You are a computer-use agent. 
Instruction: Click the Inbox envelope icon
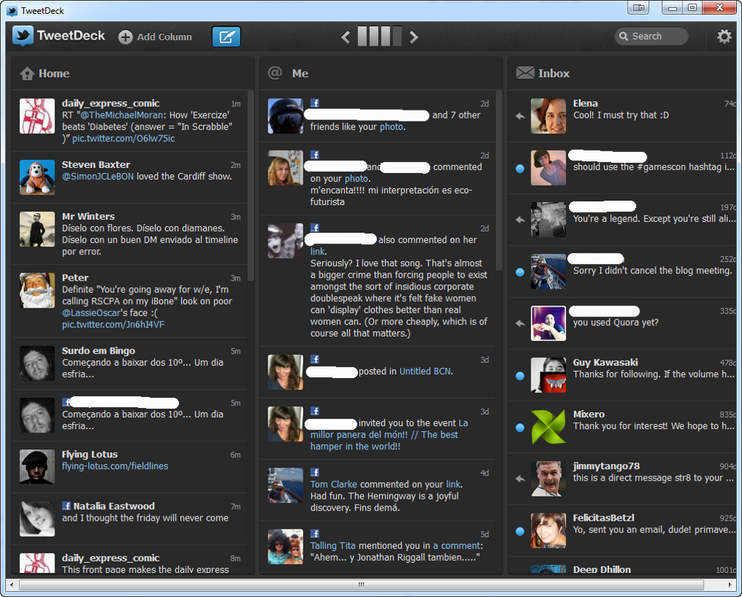click(524, 73)
